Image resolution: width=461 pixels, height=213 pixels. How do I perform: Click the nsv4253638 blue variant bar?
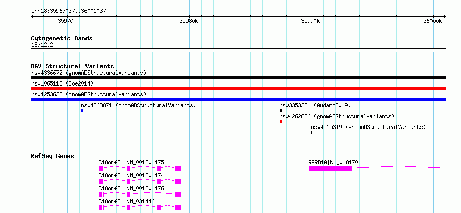(238, 100)
